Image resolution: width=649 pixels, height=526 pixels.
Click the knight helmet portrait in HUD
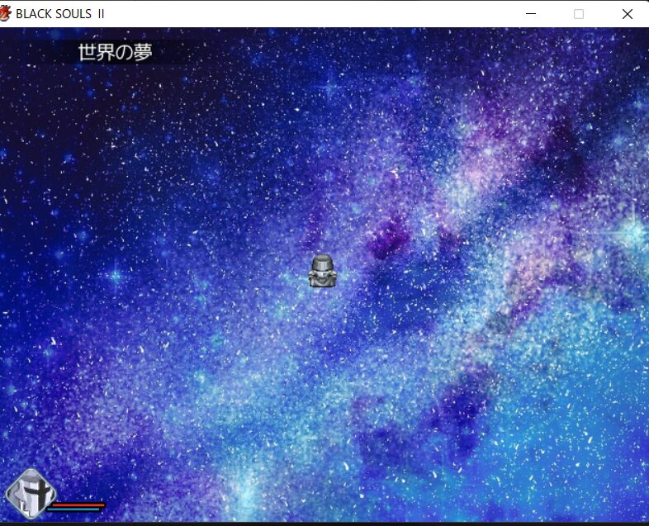point(31,494)
